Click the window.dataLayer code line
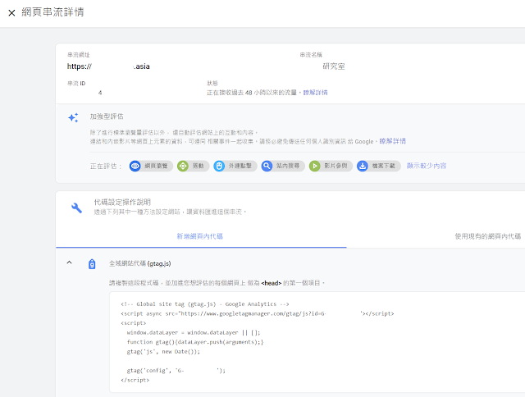Screen dimensions: 525x397 pos(194,333)
